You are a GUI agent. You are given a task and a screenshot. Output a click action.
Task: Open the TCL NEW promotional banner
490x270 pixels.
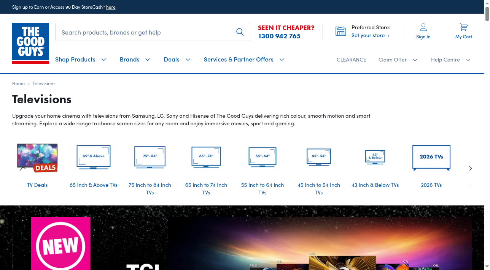click(x=242, y=243)
